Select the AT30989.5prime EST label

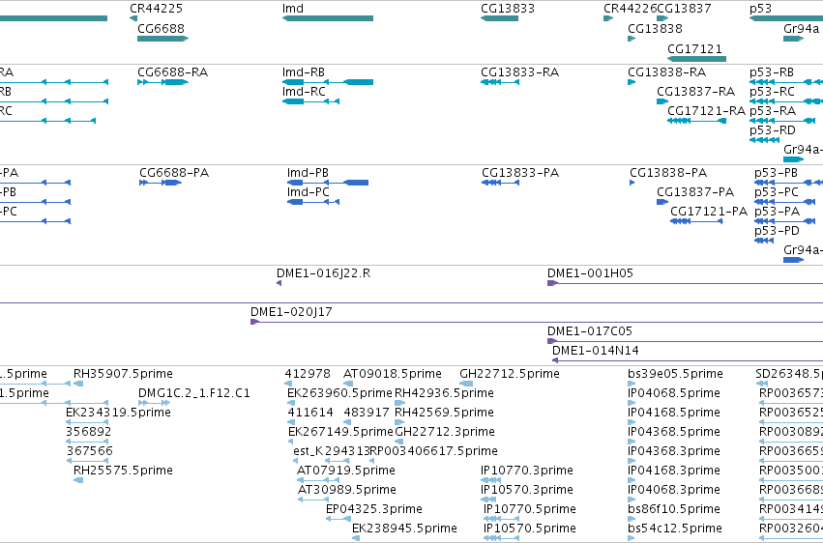(x=347, y=490)
